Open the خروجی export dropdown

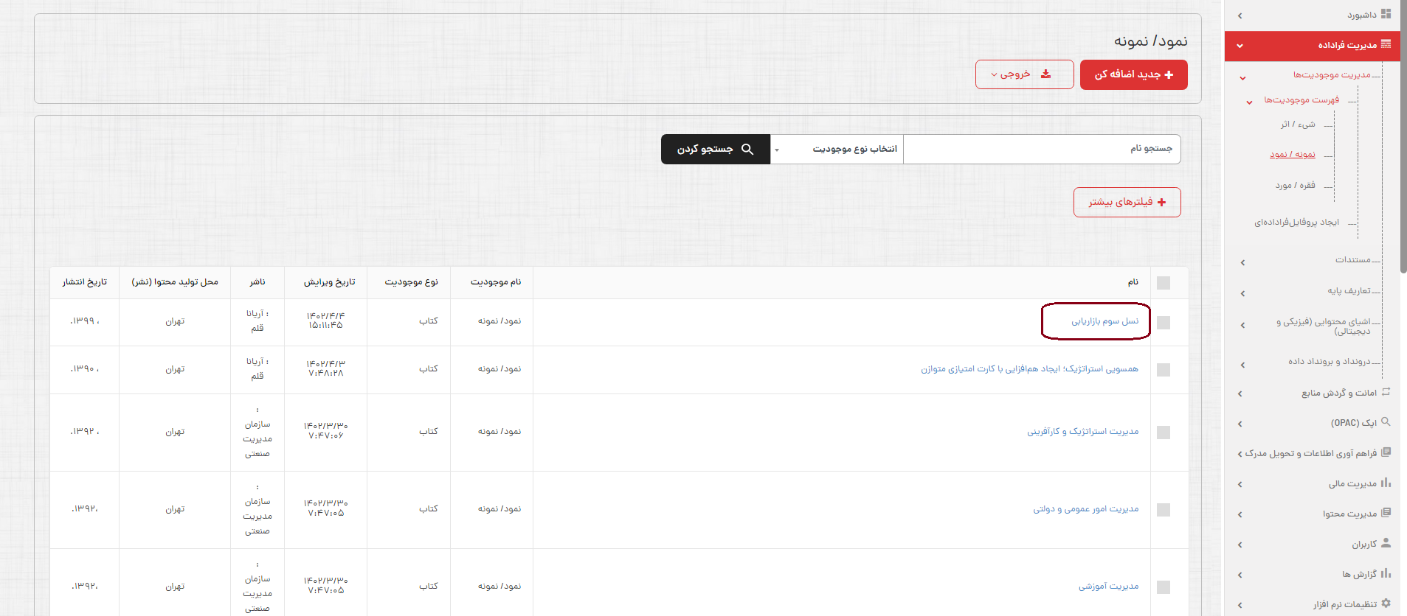[1024, 74]
